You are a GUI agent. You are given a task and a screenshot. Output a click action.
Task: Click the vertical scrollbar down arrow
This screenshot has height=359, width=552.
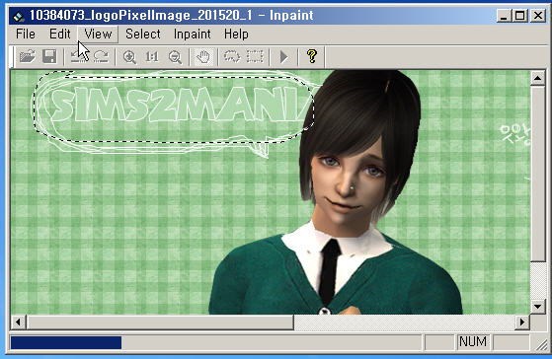coord(537,307)
